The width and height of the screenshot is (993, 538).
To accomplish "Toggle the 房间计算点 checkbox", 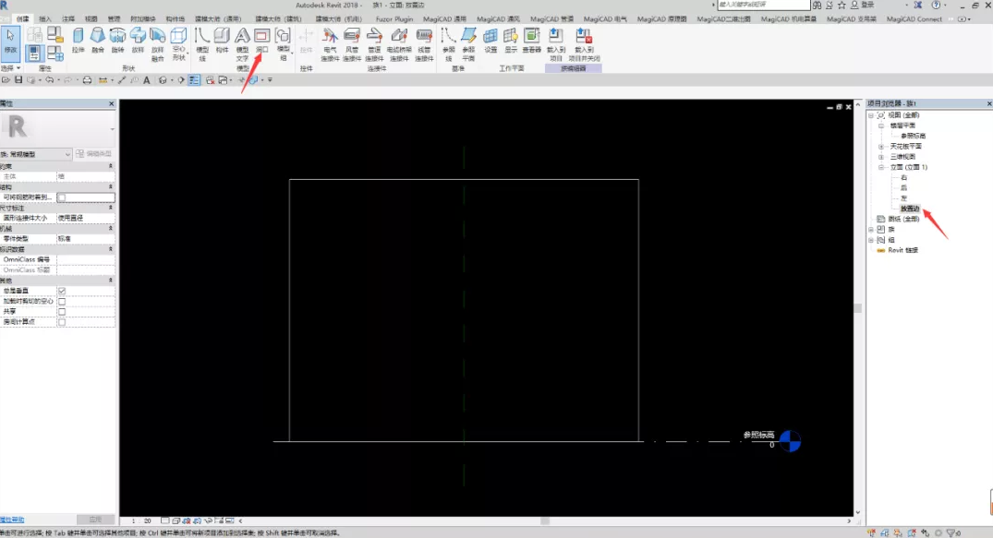I will 62,322.
